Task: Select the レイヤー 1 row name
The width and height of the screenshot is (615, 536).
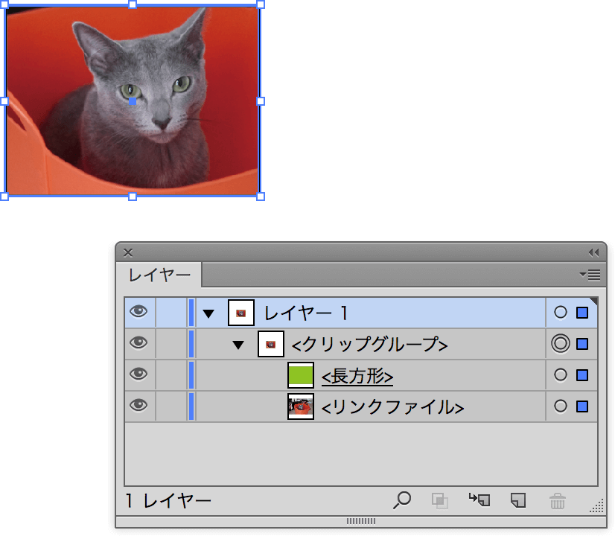Action: click(x=306, y=313)
